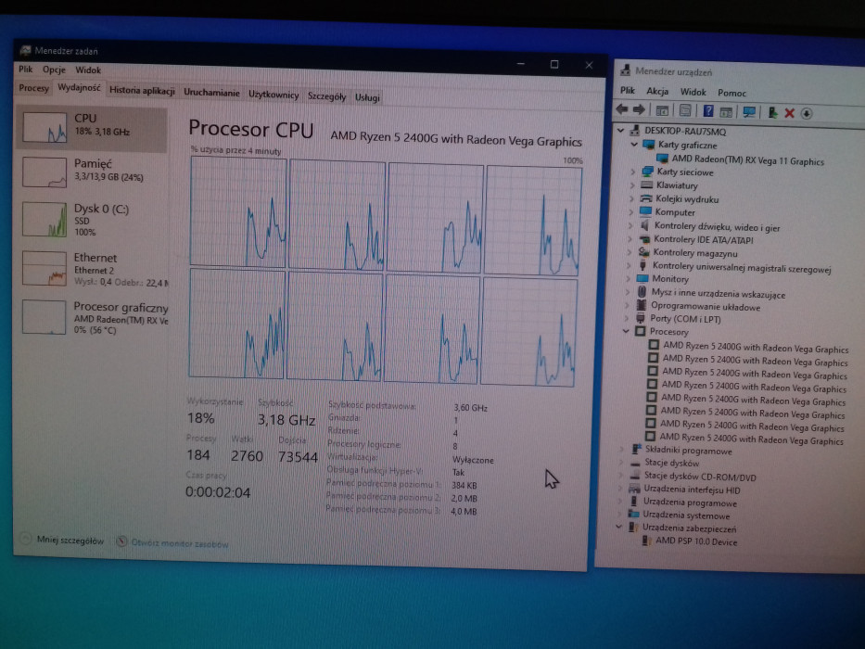Click the Task Manager title bar icon
This screenshot has height=649, width=865.
pos(25,50)
